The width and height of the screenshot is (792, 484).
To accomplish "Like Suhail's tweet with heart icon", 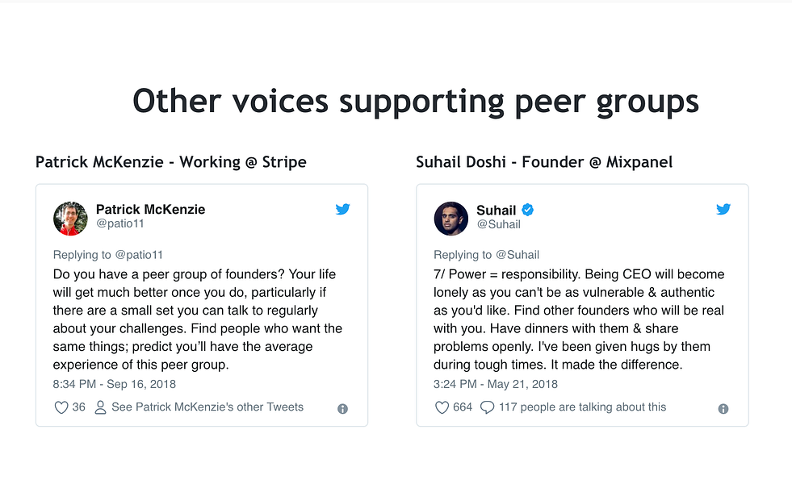I will 442,407.
